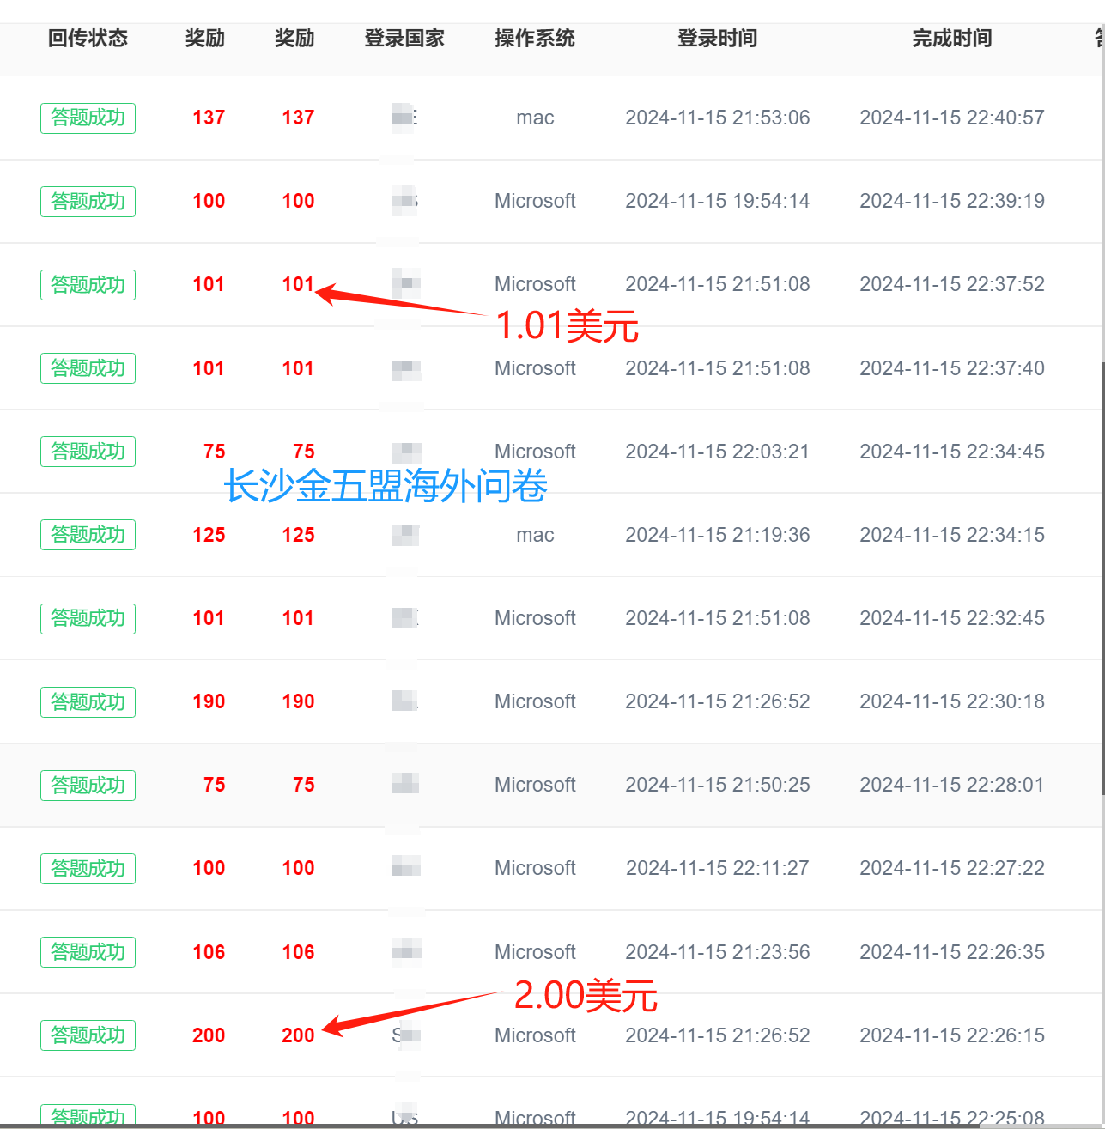
Task: Click the 137 reward next to 答题成功
Action: click(209, 118)
